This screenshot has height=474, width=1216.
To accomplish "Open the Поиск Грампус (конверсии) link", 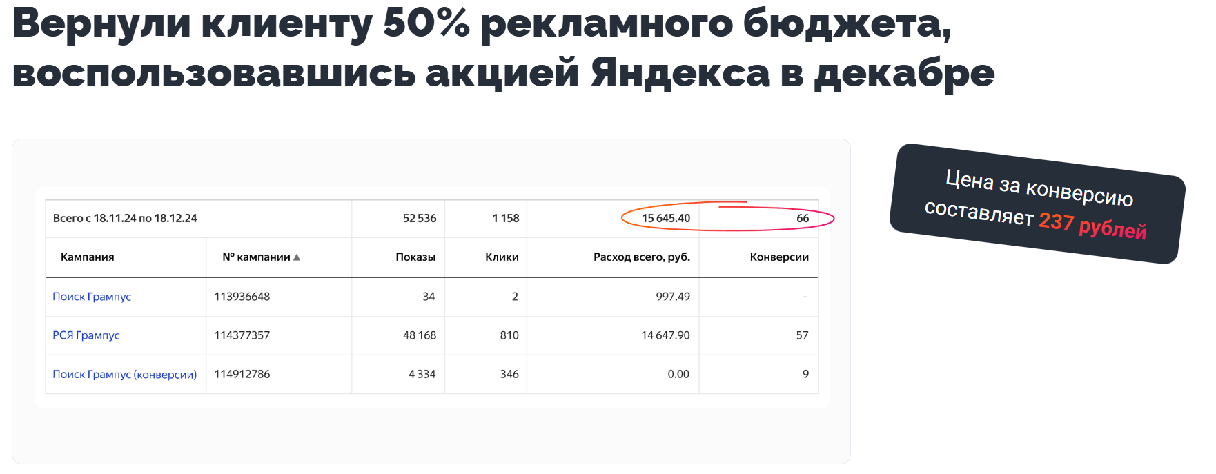I will [125, 374].
